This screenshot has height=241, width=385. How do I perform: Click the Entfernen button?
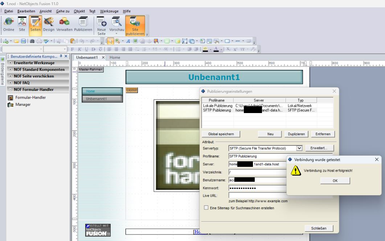click(x=323, y=134)
